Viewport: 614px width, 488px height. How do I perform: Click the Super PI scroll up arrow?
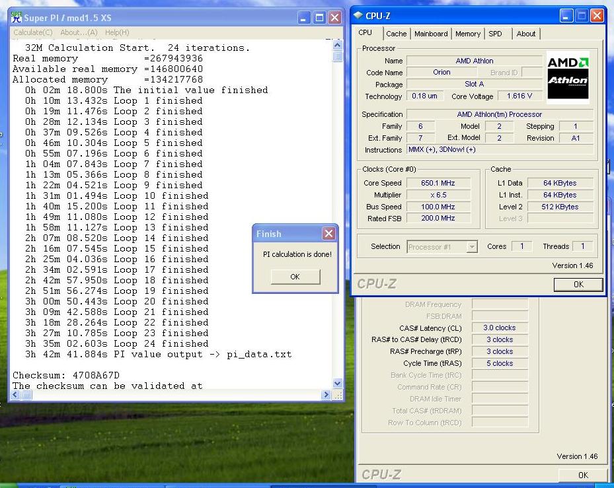(338, 45)
